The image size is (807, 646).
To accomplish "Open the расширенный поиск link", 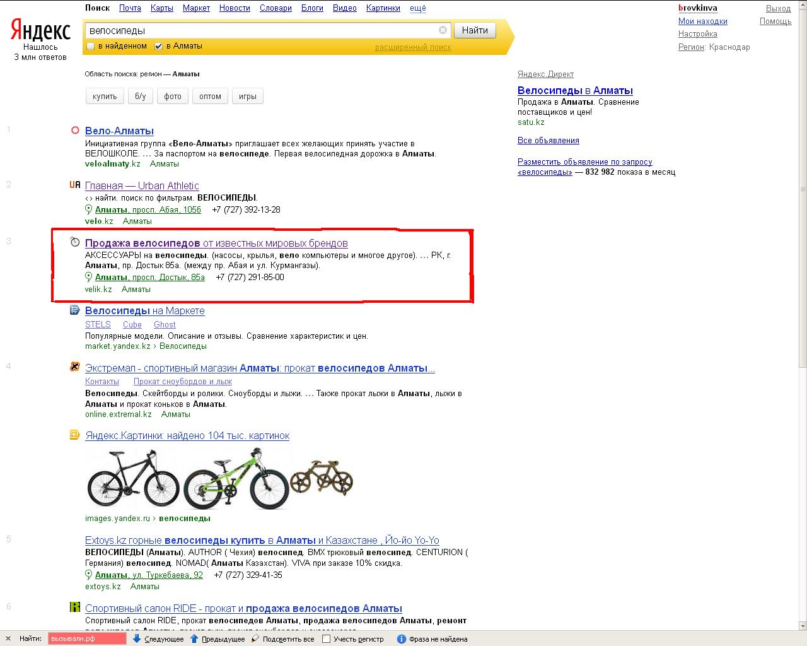I will click(x=413, y=47).
